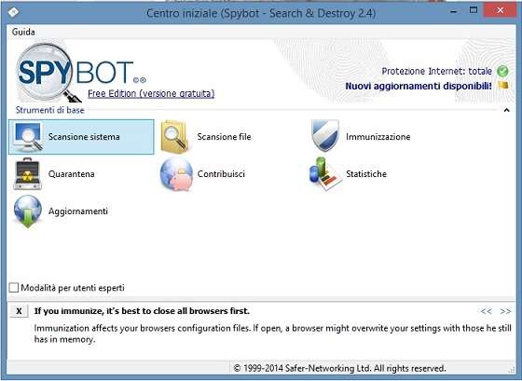Click the Strumenti di base heading

coord(50,110)
